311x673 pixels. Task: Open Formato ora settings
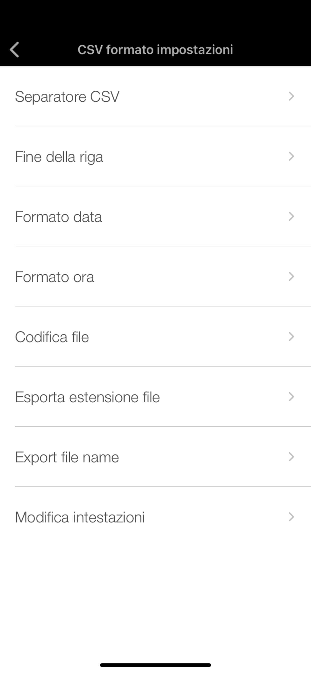pyautogui.click(x=55, y=277)
